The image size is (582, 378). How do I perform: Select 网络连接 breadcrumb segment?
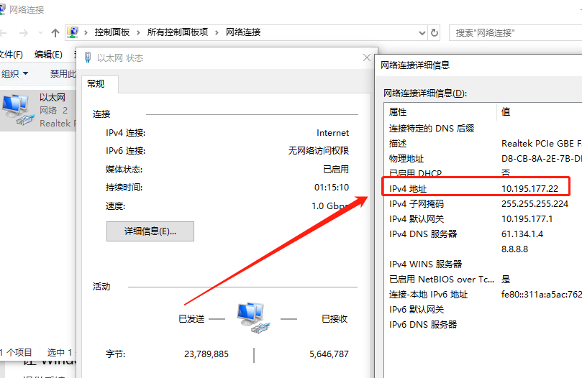243,32
